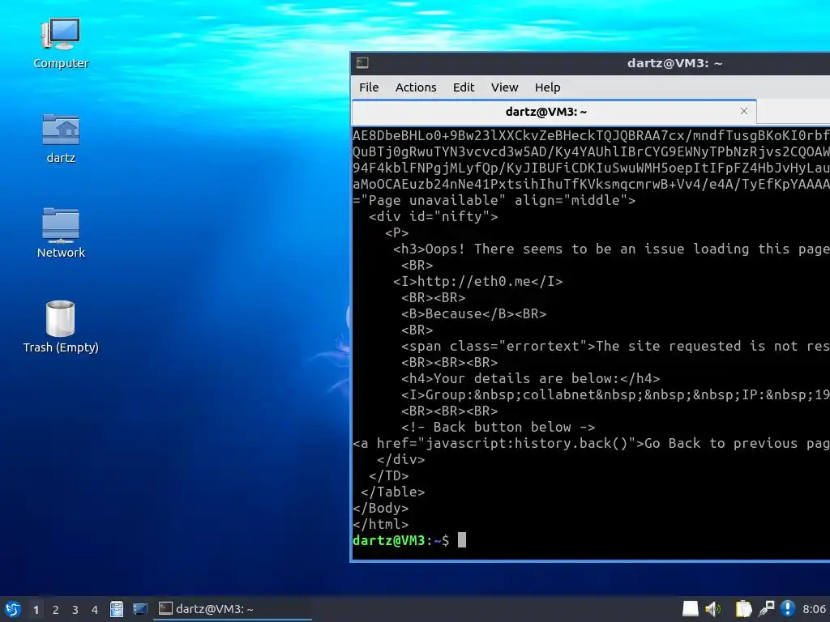Click the </div> closing tag line
The width and height of the screenshot is (830, 622).
400,460
